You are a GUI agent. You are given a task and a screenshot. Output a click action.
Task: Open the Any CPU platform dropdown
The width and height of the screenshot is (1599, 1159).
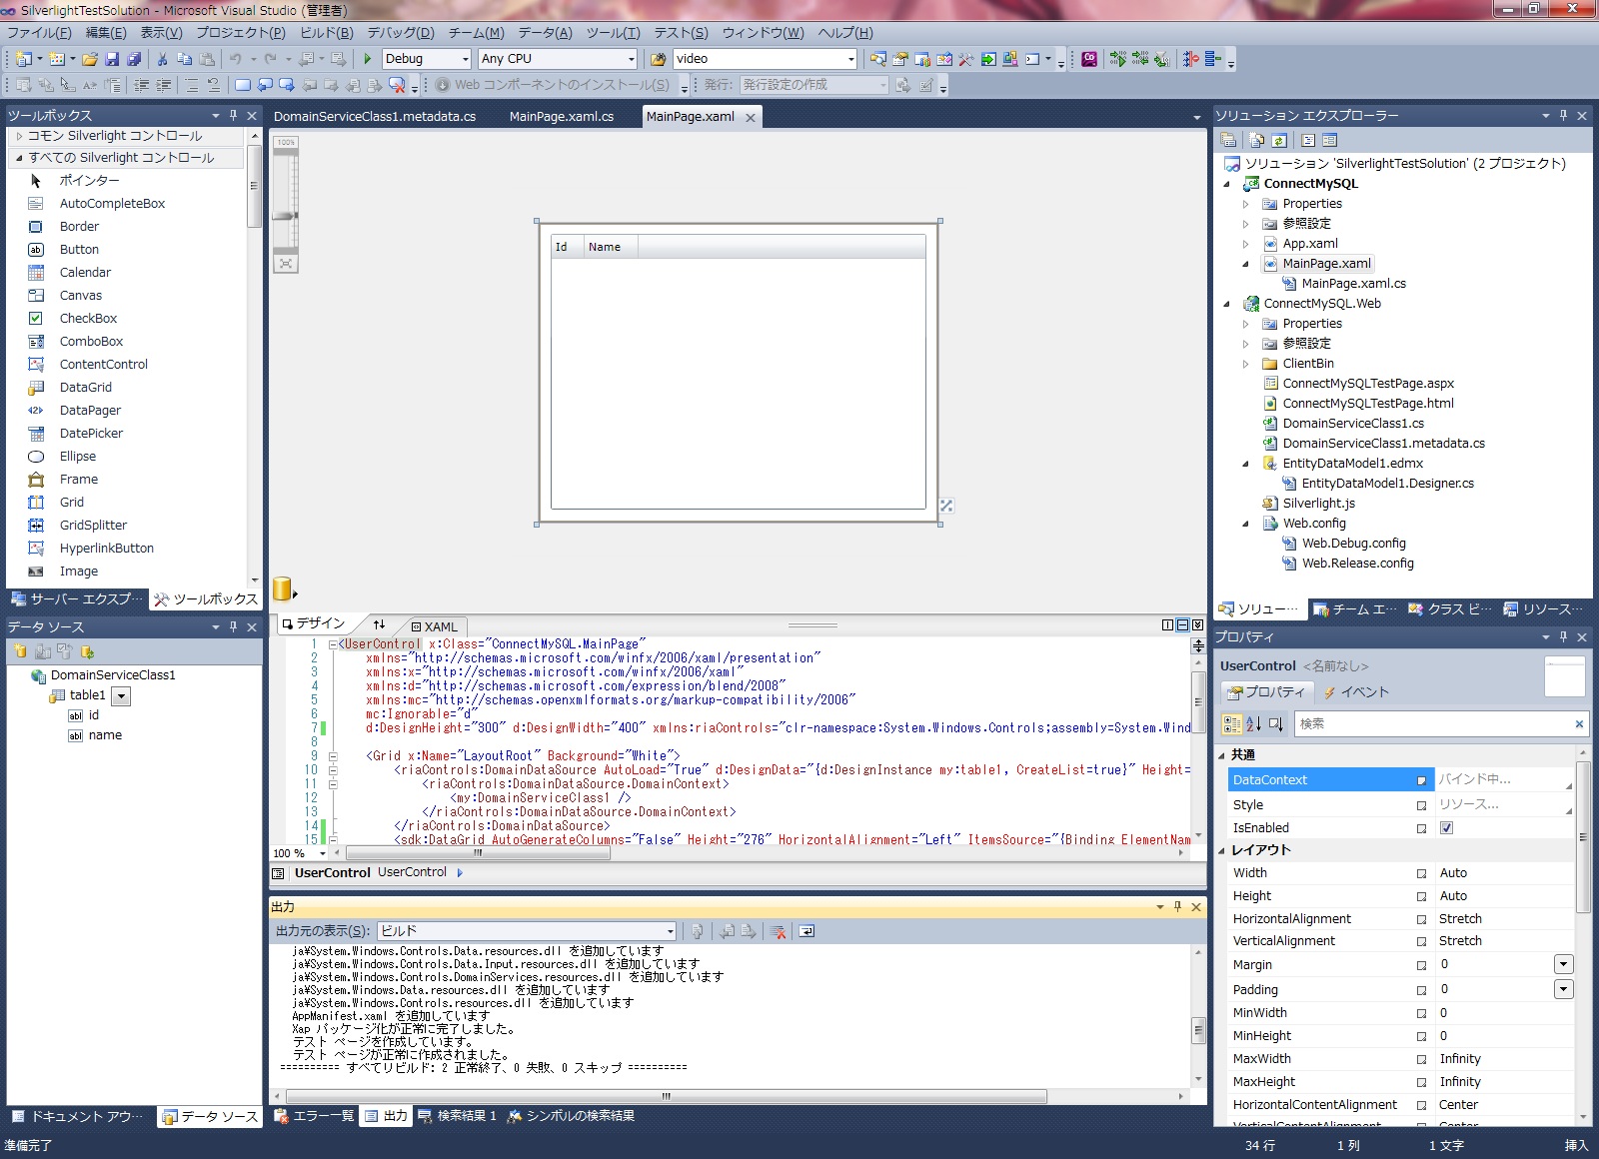(x=631, y=59)
